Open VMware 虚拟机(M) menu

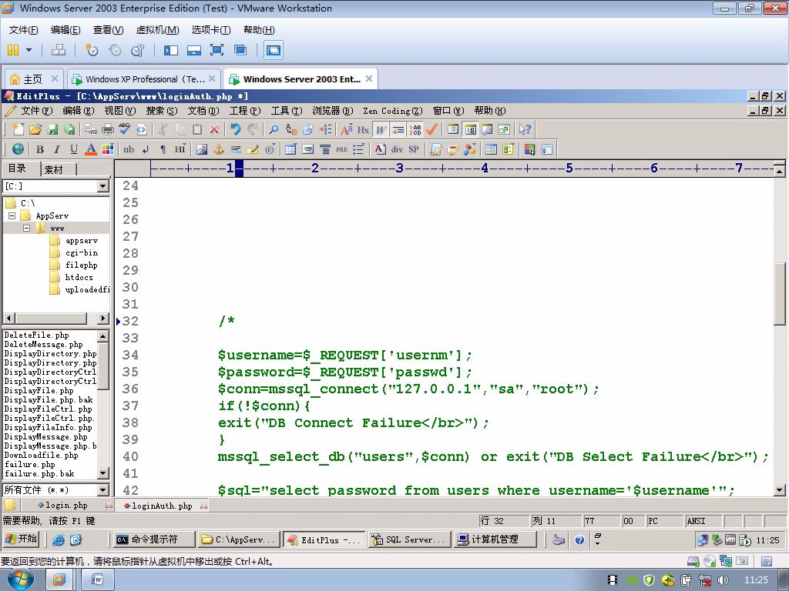click(x=157, y=30)
